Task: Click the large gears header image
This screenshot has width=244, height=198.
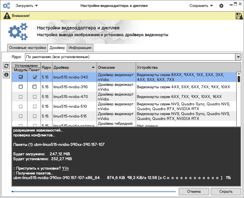Action: [18, 32]
